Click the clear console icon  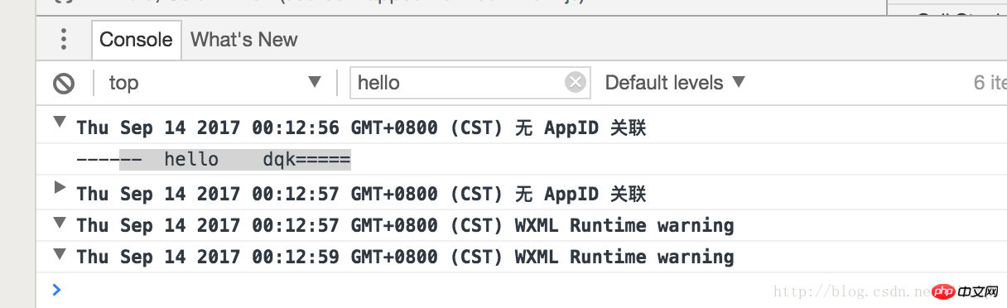(x=64, y=83)
